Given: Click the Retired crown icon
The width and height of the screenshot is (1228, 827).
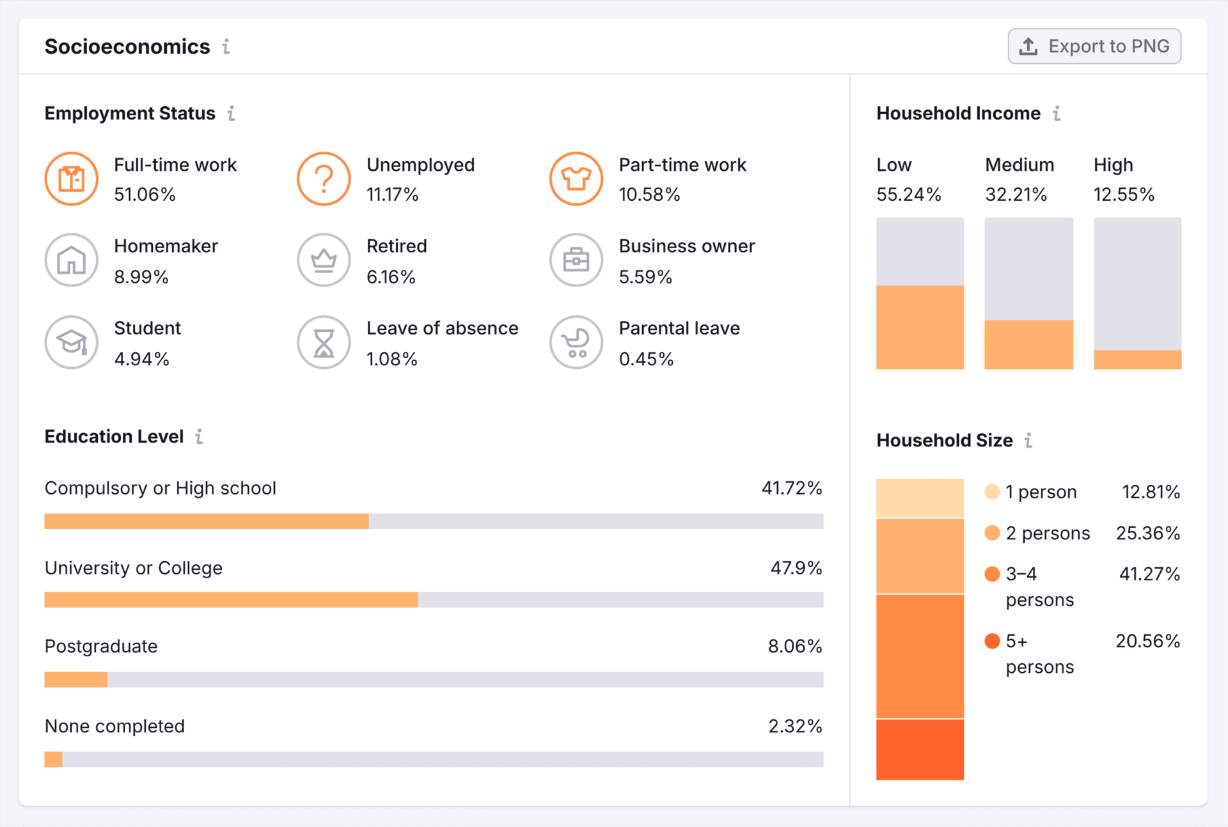Looking at the screenshot, I should pyautogui.click(x=324, y=260).
